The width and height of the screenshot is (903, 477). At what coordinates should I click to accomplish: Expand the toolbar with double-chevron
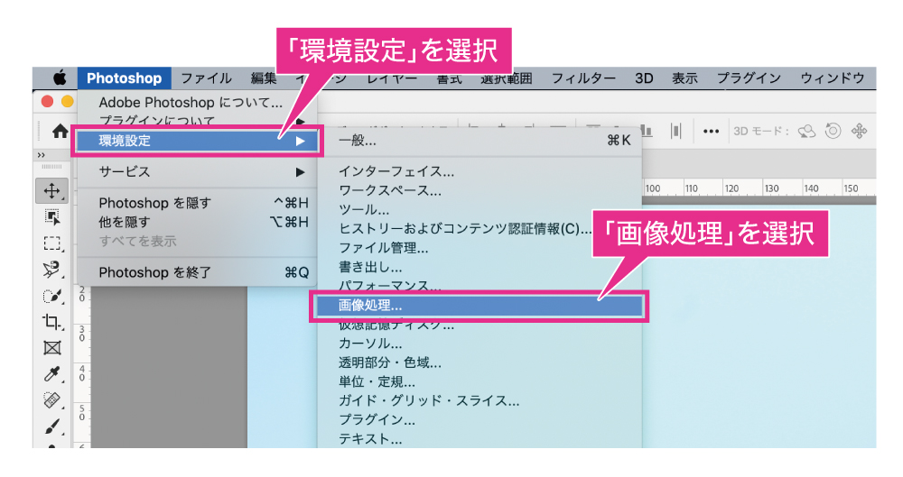41,155
